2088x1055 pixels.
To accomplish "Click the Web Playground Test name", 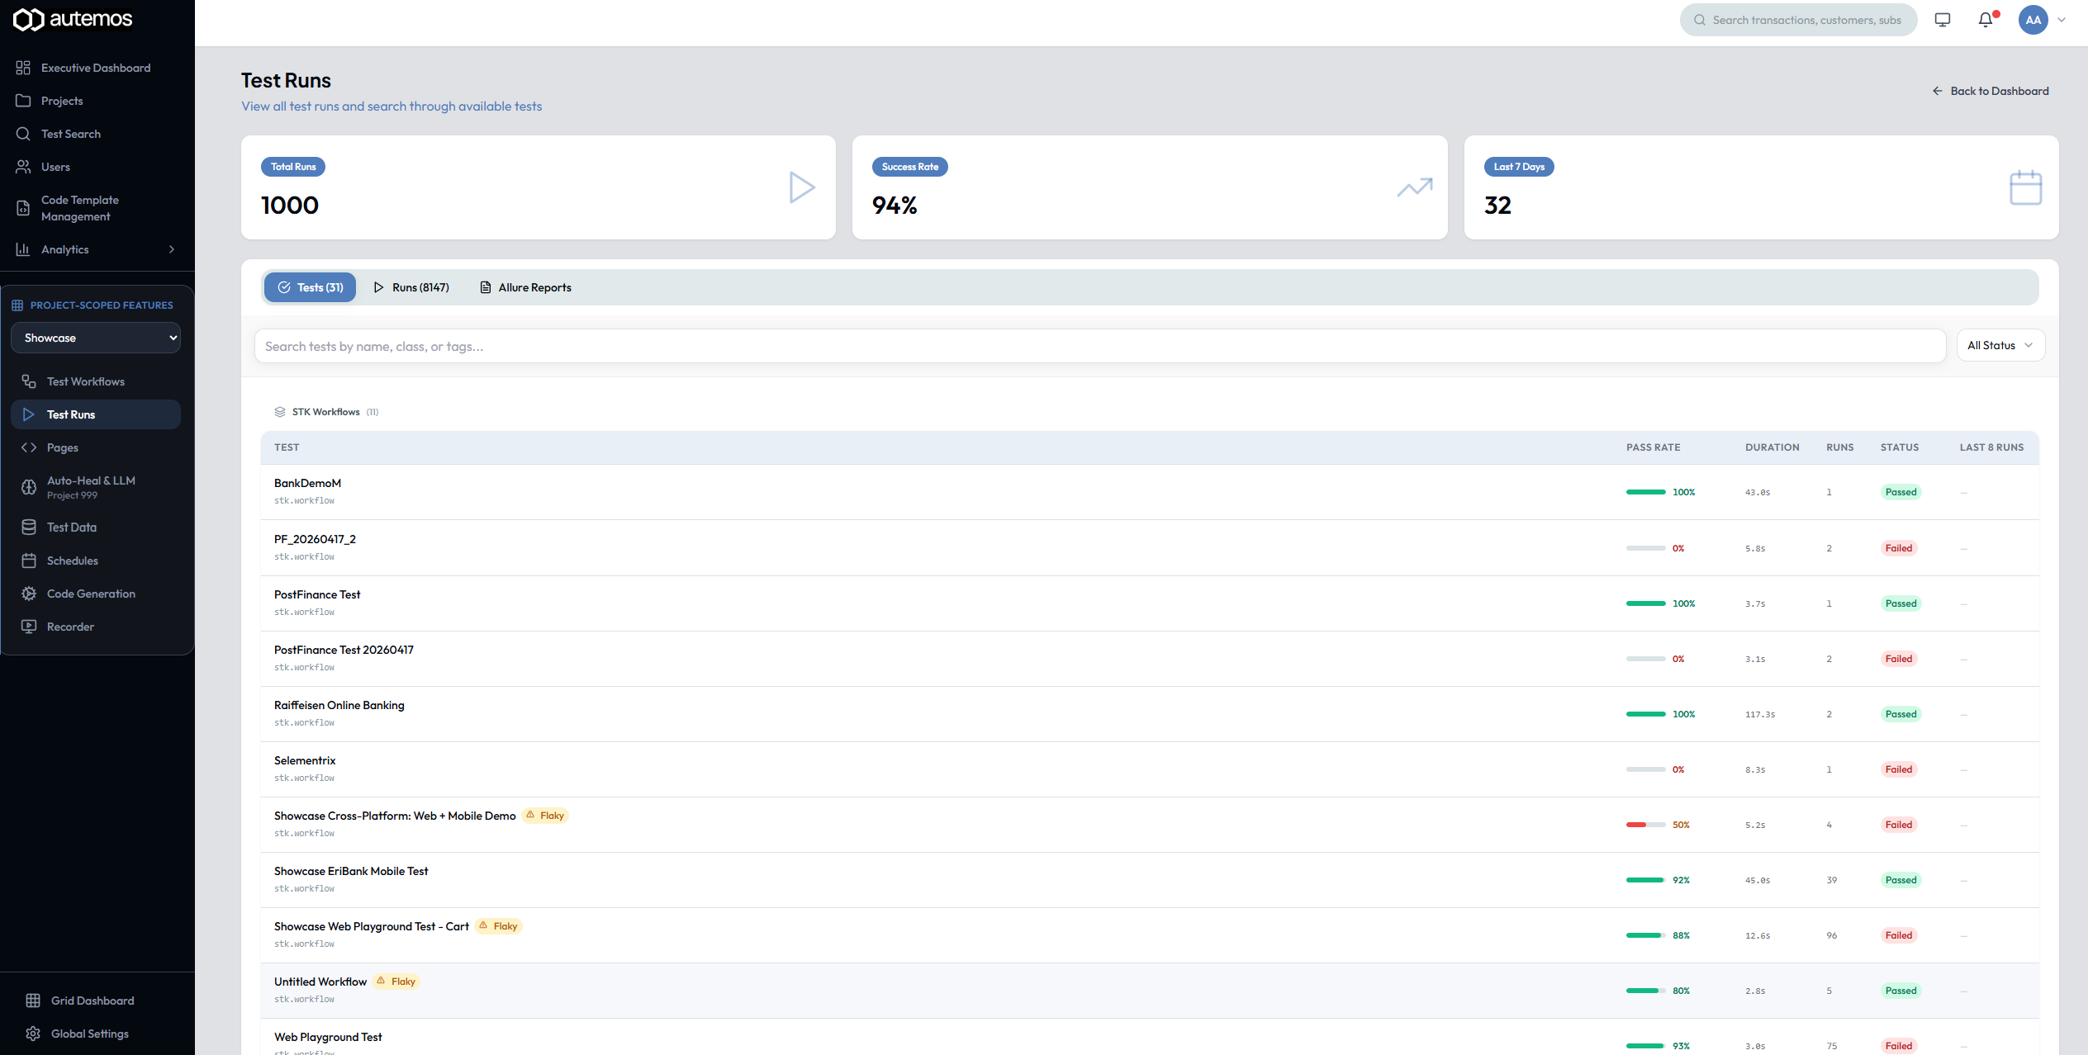I will 328,1037.
